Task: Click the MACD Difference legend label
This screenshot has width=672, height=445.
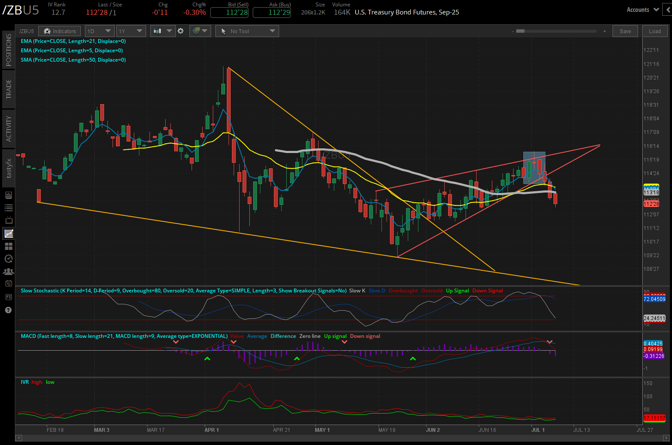Action: click(283, 336)
